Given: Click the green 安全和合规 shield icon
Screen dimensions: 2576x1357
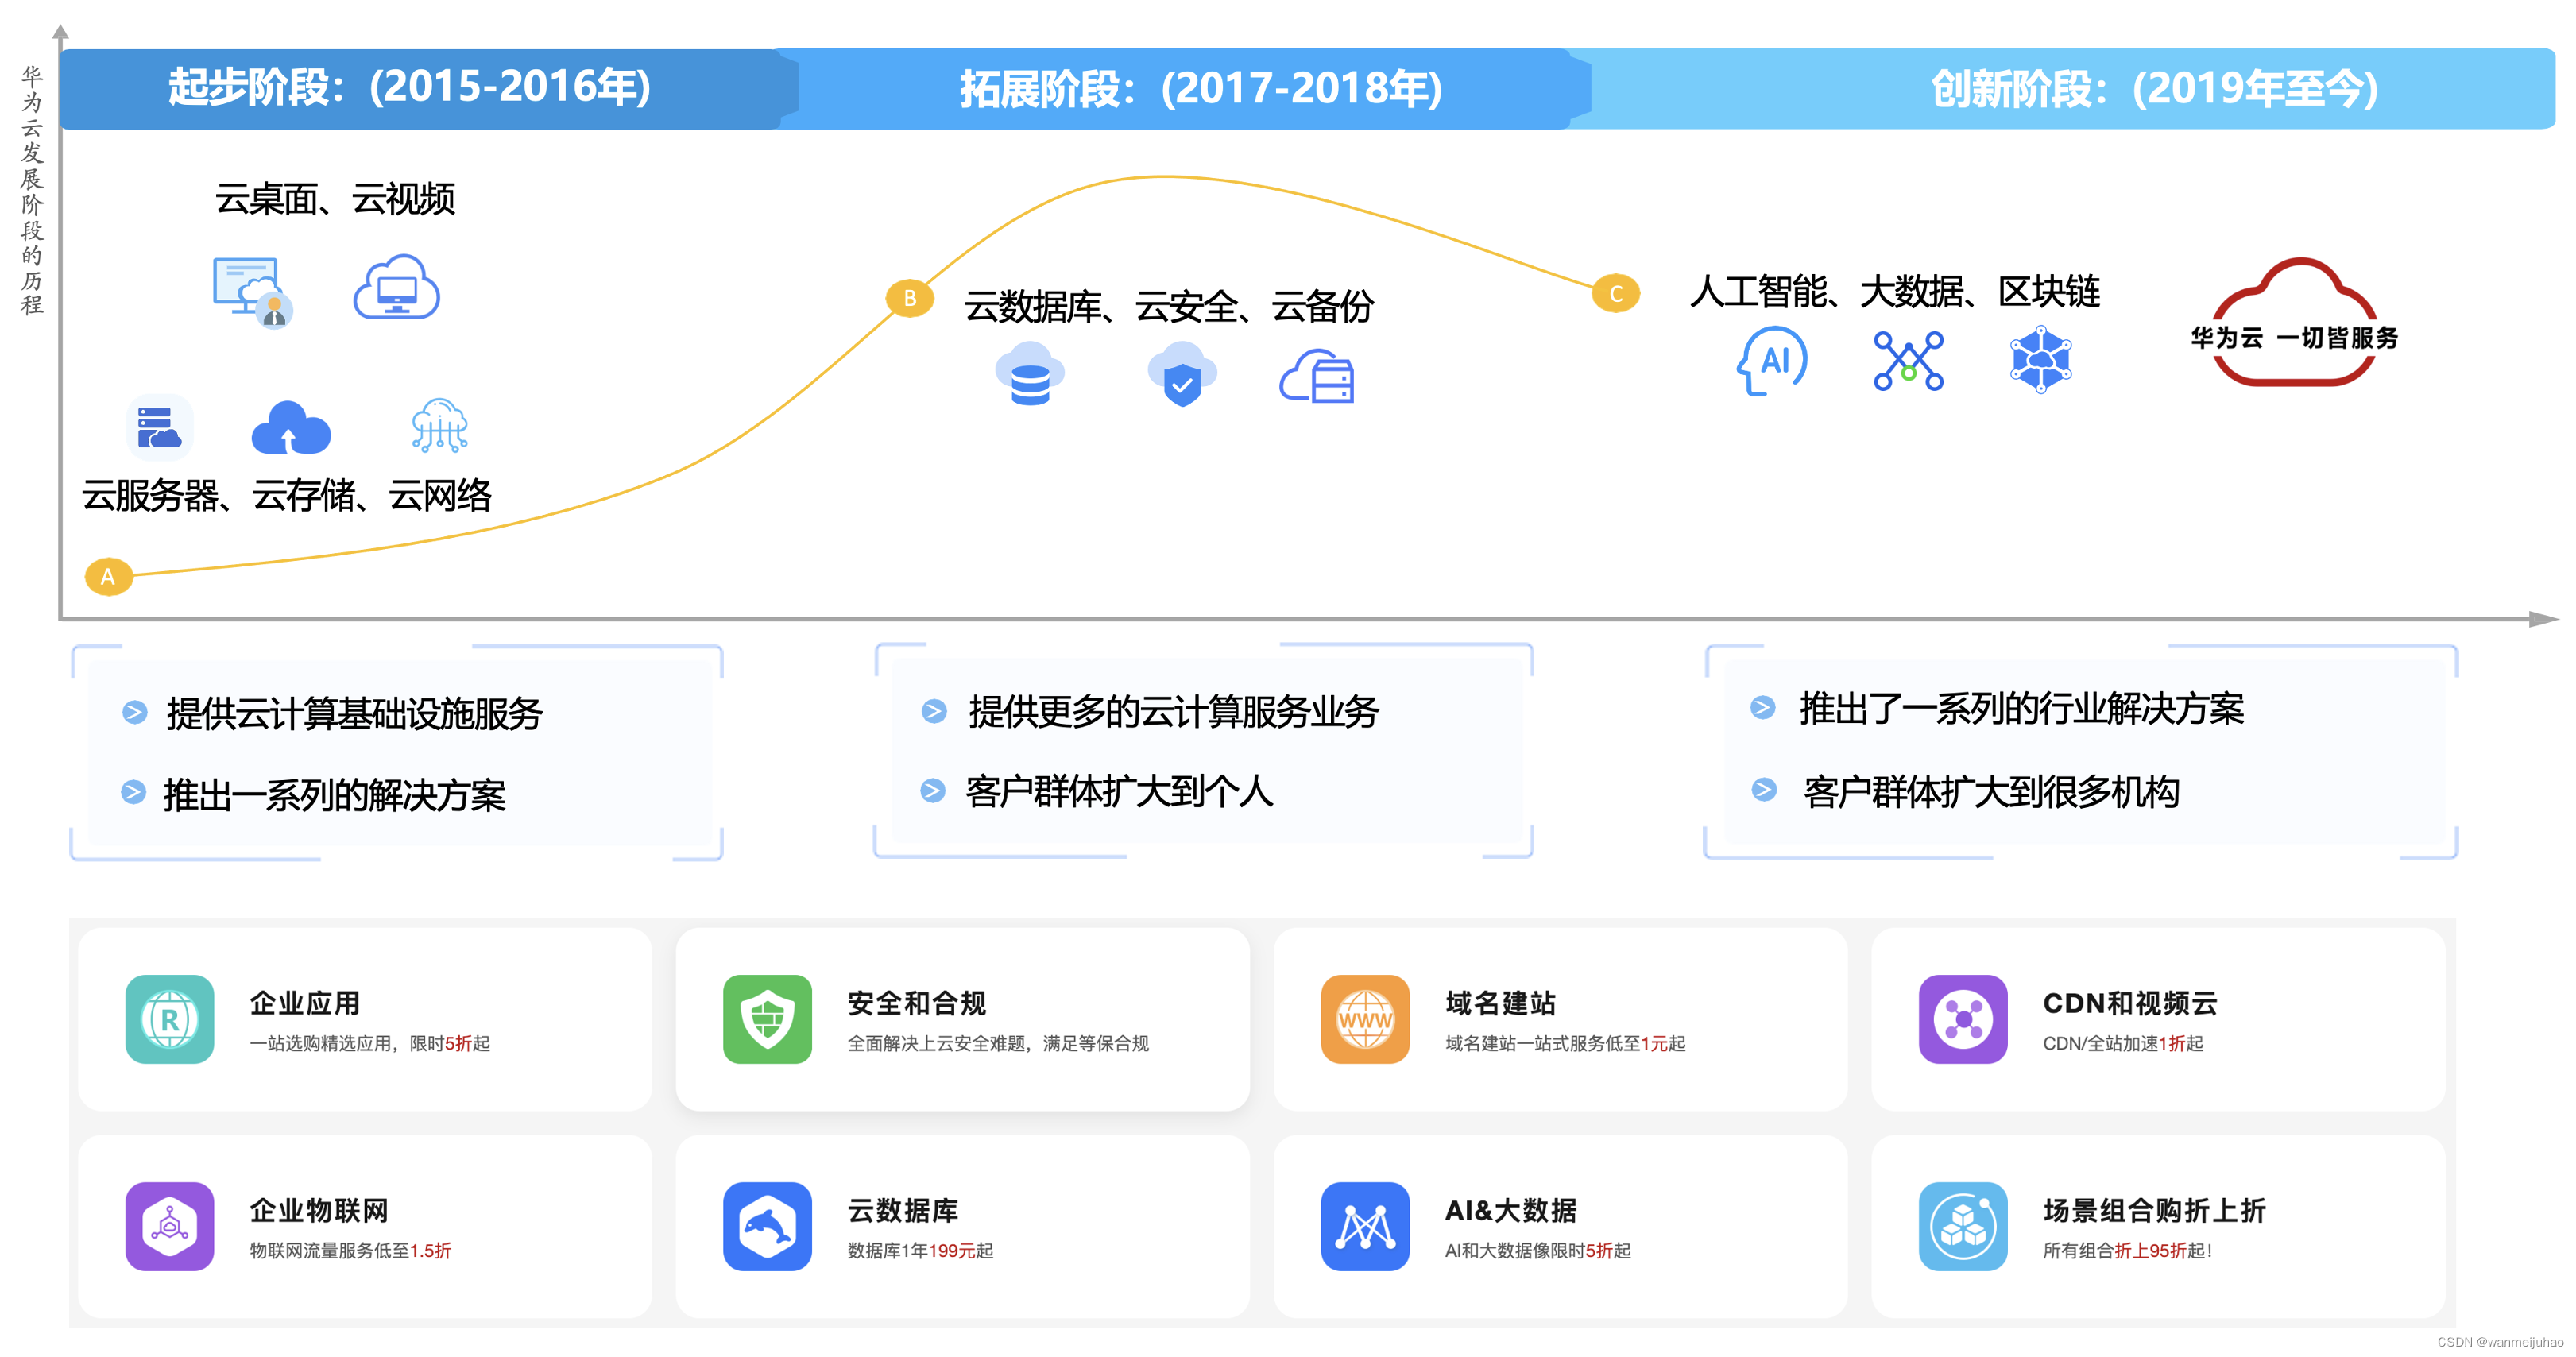Looking at the screenshot, I should click(767, 1019).
